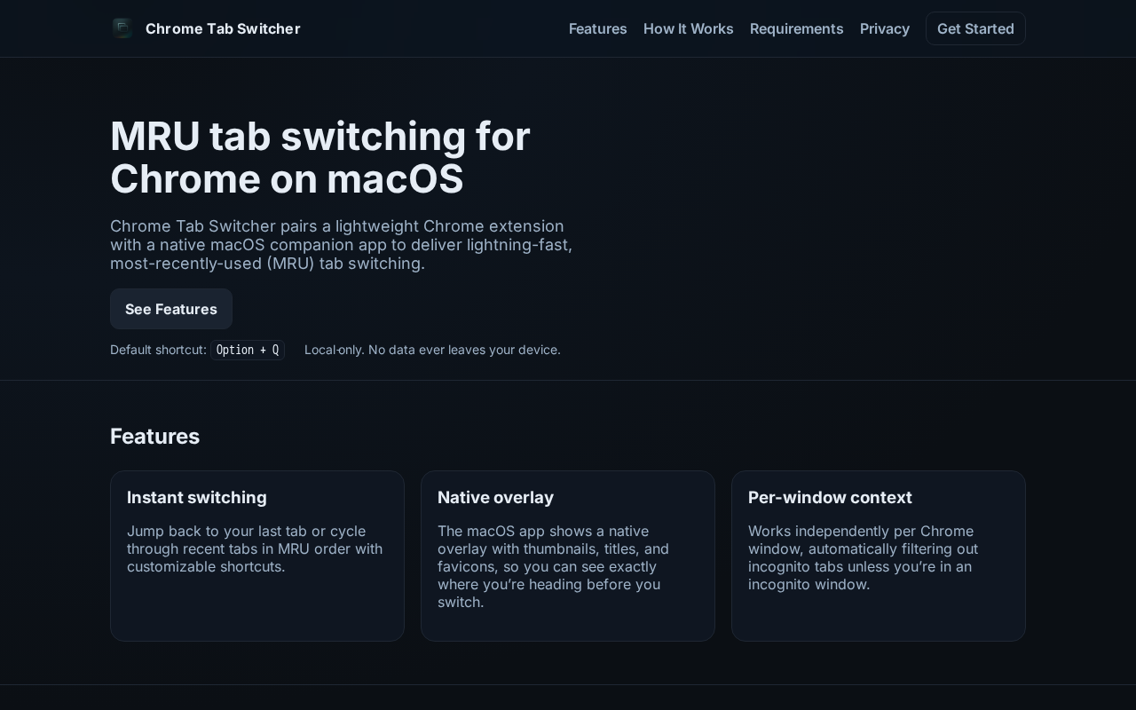Click the Local-only privacy note text
This screenshot has height=710, width=1136.
pyautogui.click(x=432, y=350)
